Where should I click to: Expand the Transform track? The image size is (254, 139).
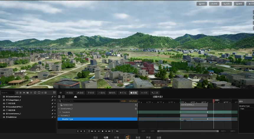[x=60, y=112]
